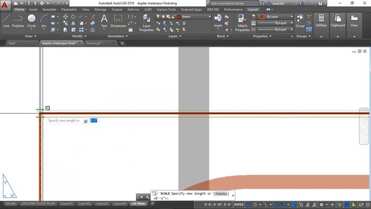Add a new layout with plus button
Viewport: 371px width, 209px height.
click(x=152, y=203)
